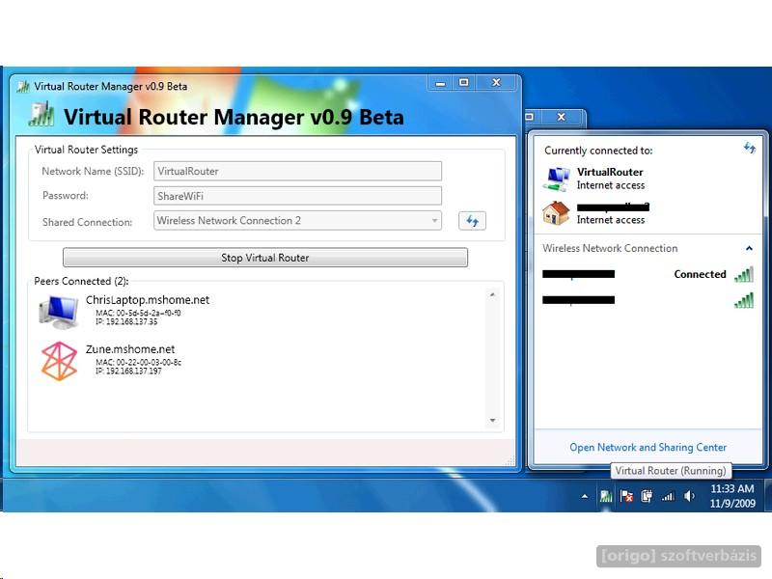Maximize the background window behind flyout
The width and height of the screenshot is (772, 579).
(x=530, y=117)
